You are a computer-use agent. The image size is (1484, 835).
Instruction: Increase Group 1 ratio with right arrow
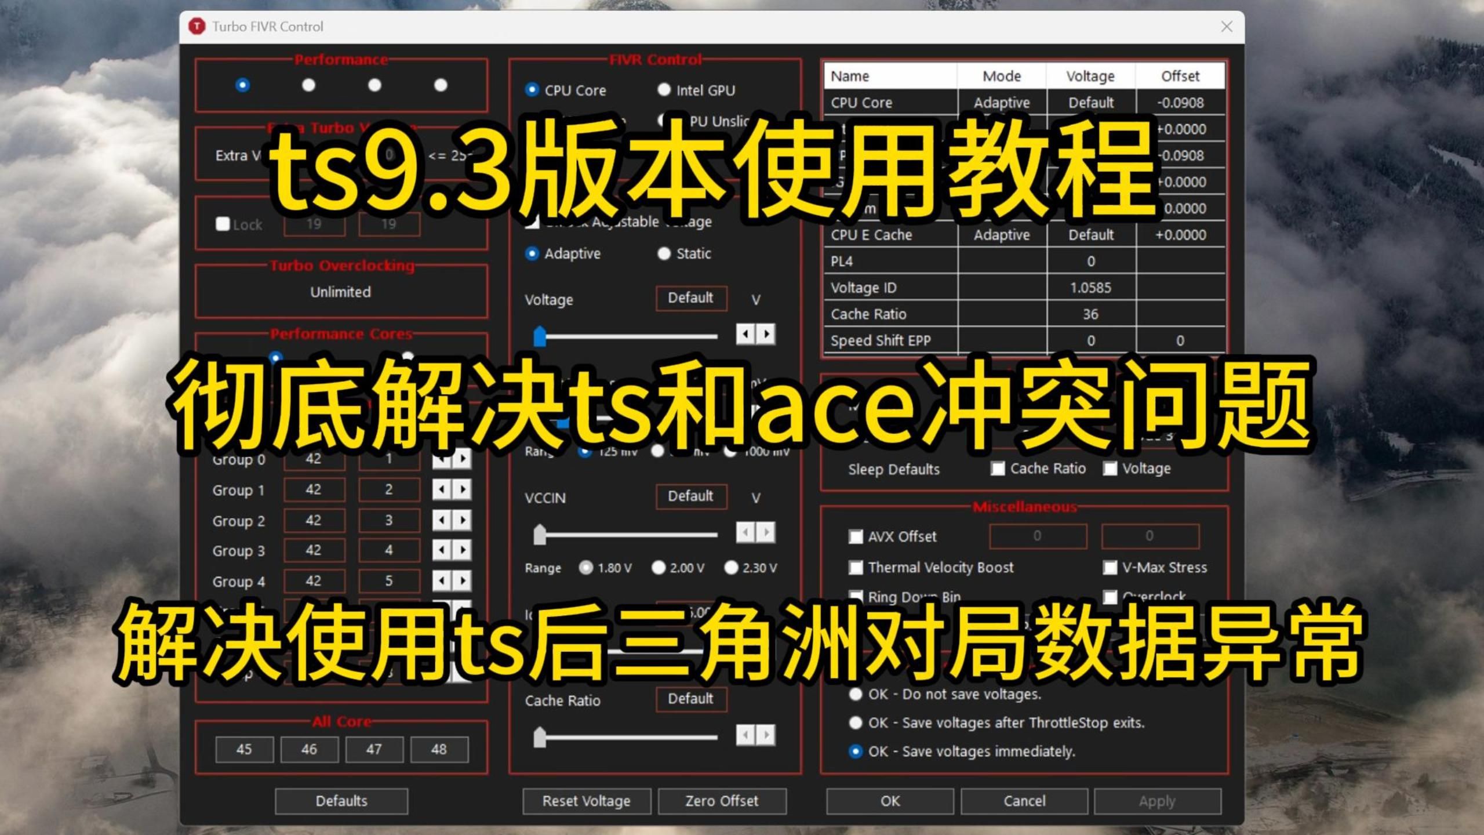click(462, 490)
